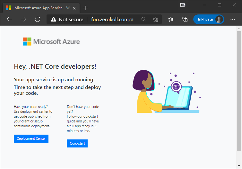
Task: Select the Microsoft Azure App Service tab
Action: 41,8
